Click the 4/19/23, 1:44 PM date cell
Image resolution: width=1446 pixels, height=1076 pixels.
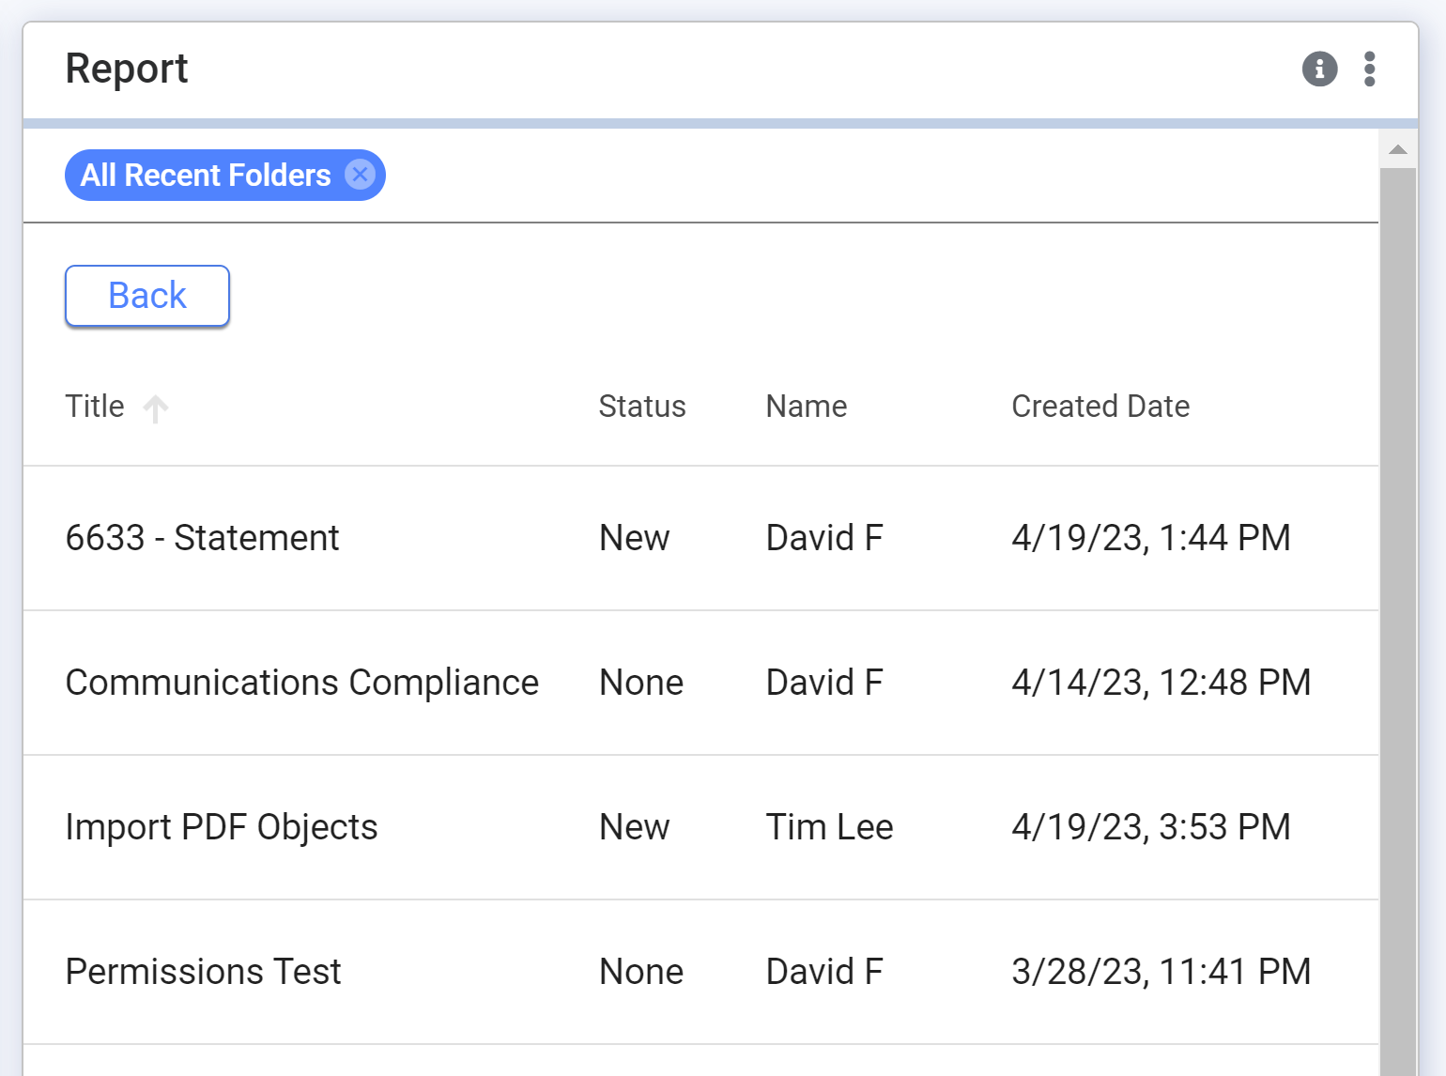pos(1151,538)
